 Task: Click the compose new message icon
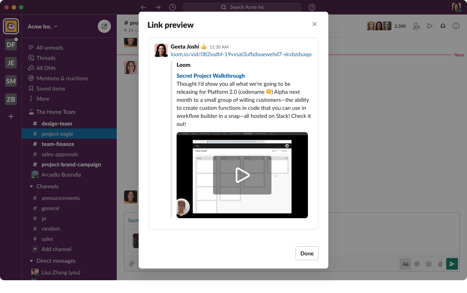104,26
